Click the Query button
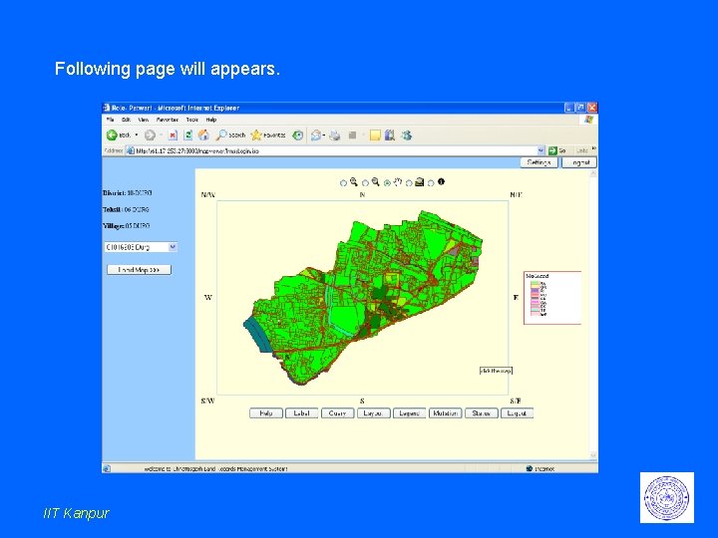This screenshot has height=538, width=718. 337,413
